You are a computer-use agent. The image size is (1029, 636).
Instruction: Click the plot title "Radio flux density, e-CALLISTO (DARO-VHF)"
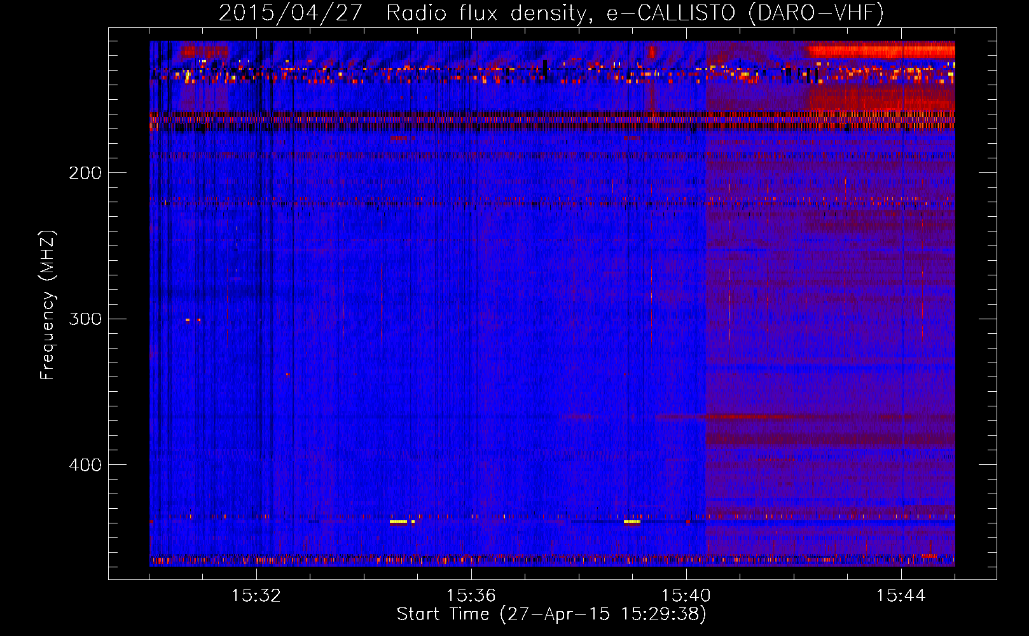click(x=635, y=13)
